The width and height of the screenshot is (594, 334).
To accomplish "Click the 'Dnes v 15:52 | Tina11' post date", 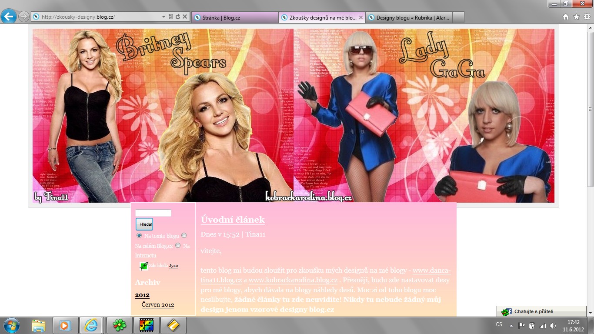I will pos(233,234).
